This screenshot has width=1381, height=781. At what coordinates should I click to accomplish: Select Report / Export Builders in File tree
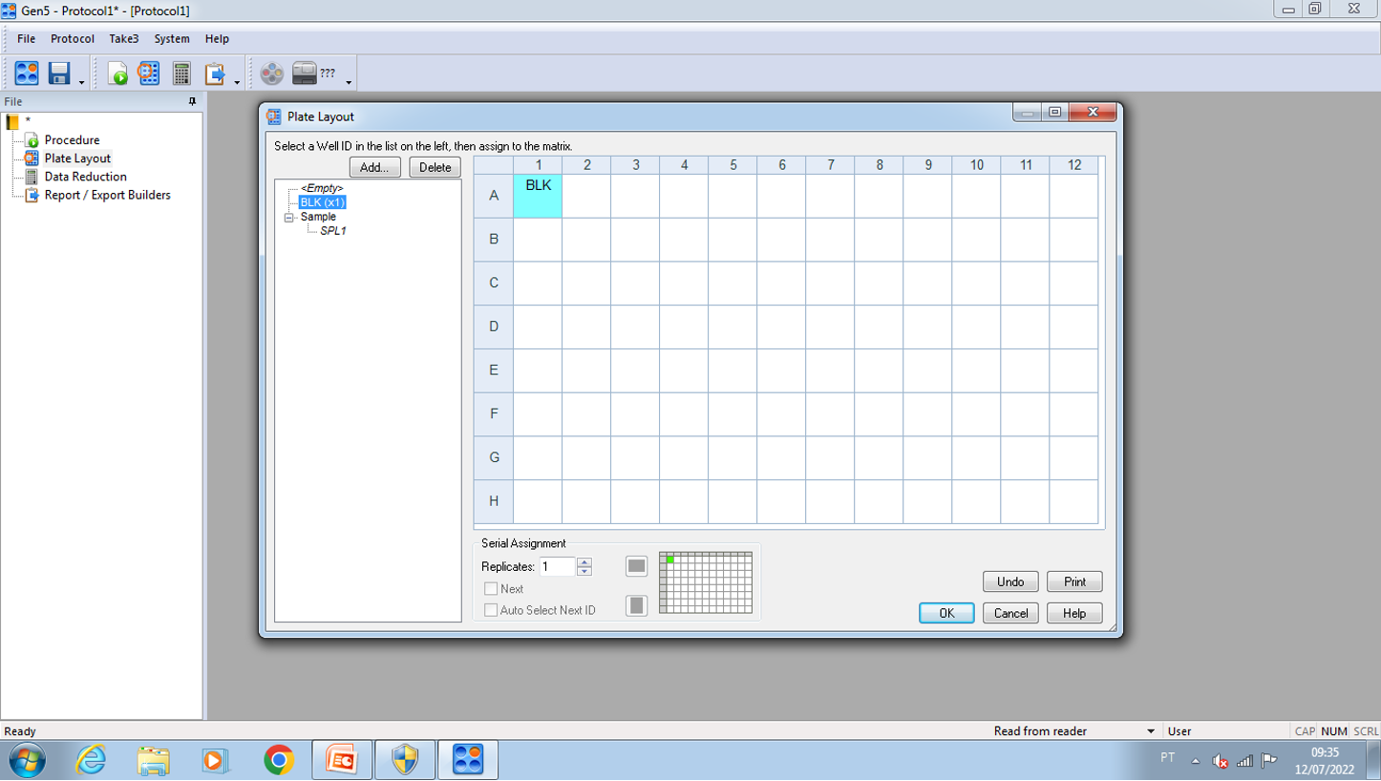point(107,195)
